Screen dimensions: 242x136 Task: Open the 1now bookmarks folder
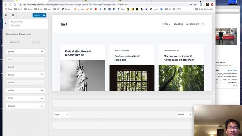(x=18, y=9)
